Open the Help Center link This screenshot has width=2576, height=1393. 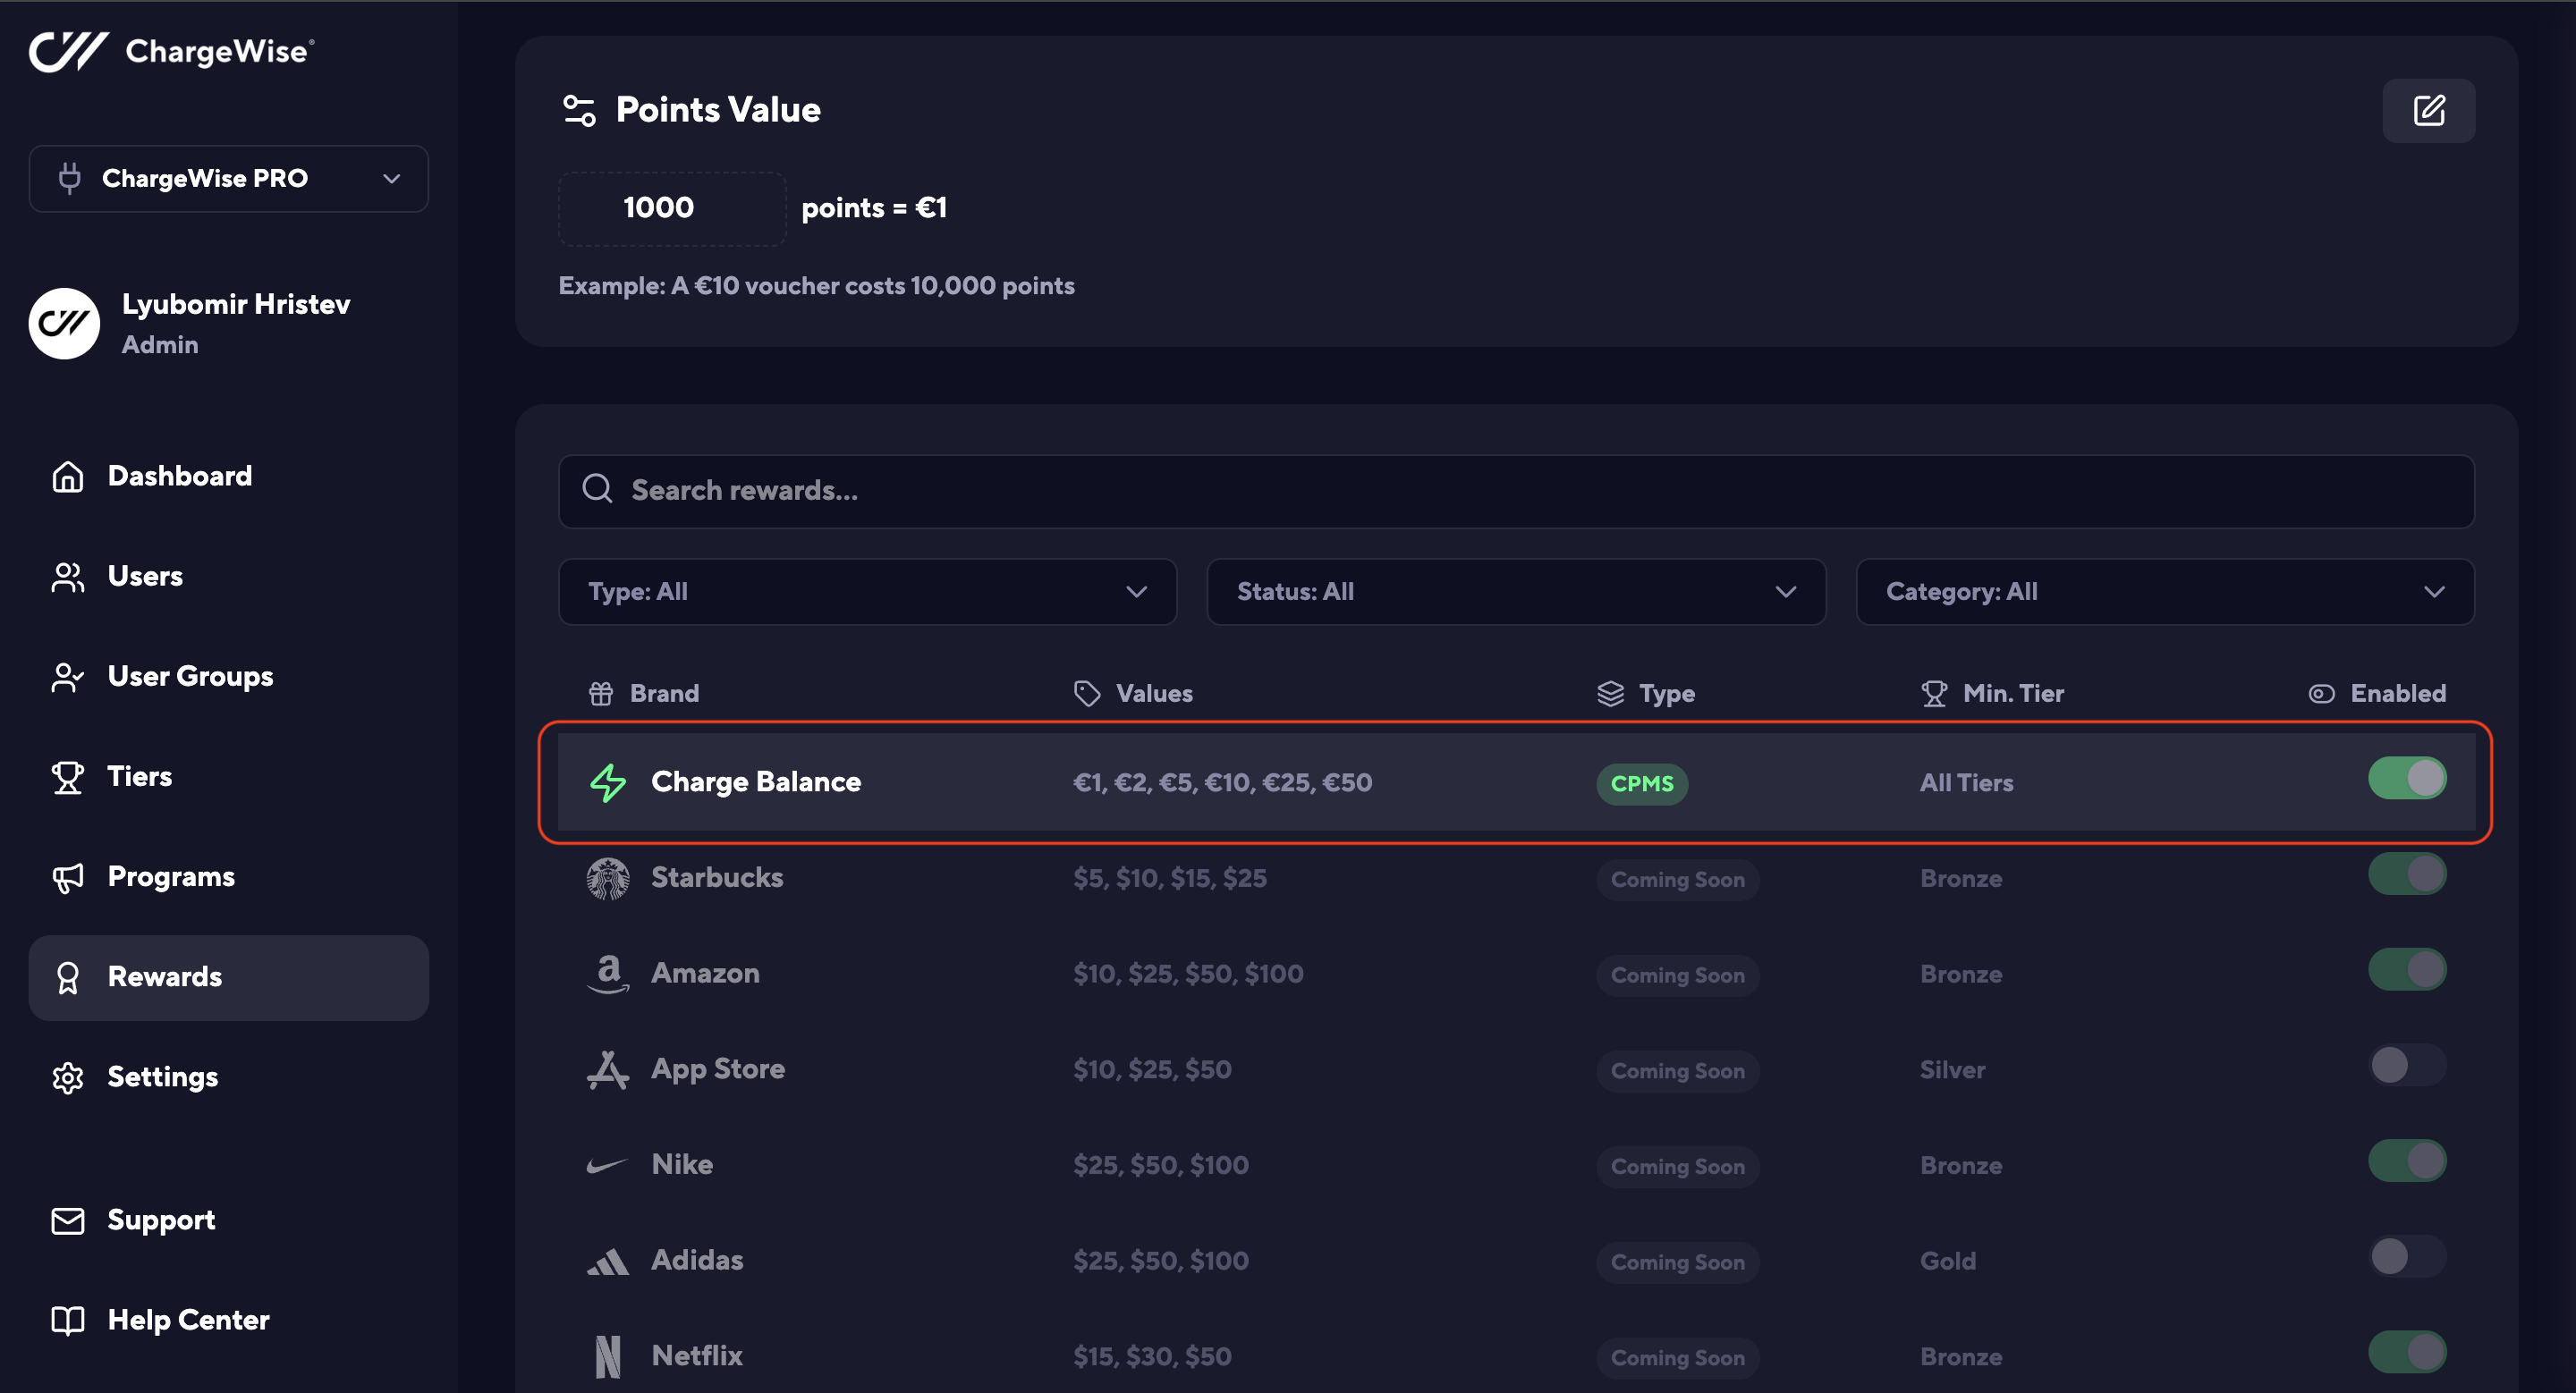(x=188, y=1320)
